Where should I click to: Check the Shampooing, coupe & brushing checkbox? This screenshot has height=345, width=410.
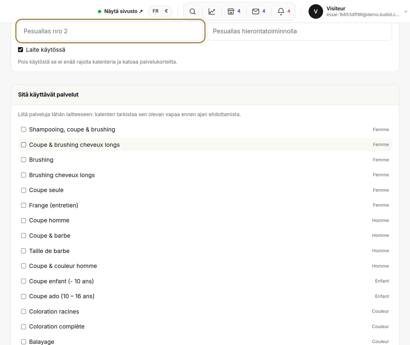coord(24,129)
